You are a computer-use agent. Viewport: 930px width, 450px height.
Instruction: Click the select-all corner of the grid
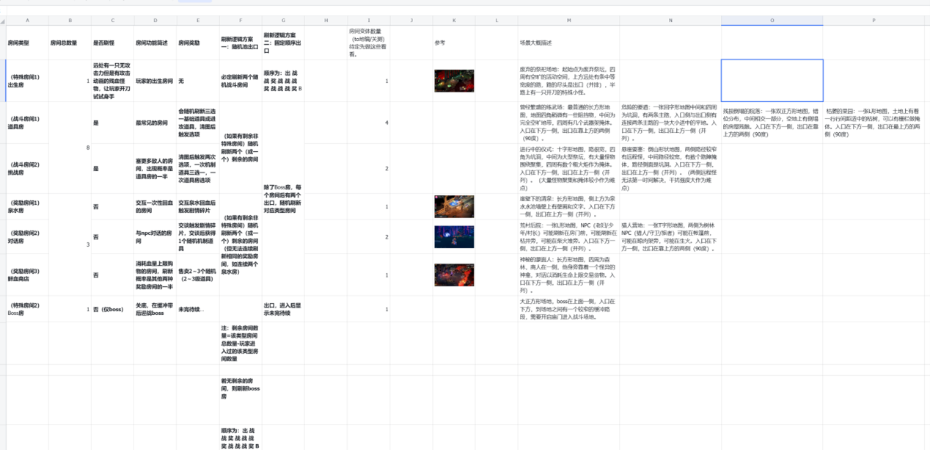point(3,21)
